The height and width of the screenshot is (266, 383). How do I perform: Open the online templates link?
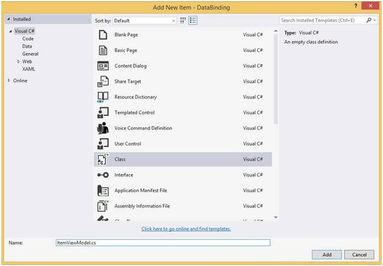(186, 229)
